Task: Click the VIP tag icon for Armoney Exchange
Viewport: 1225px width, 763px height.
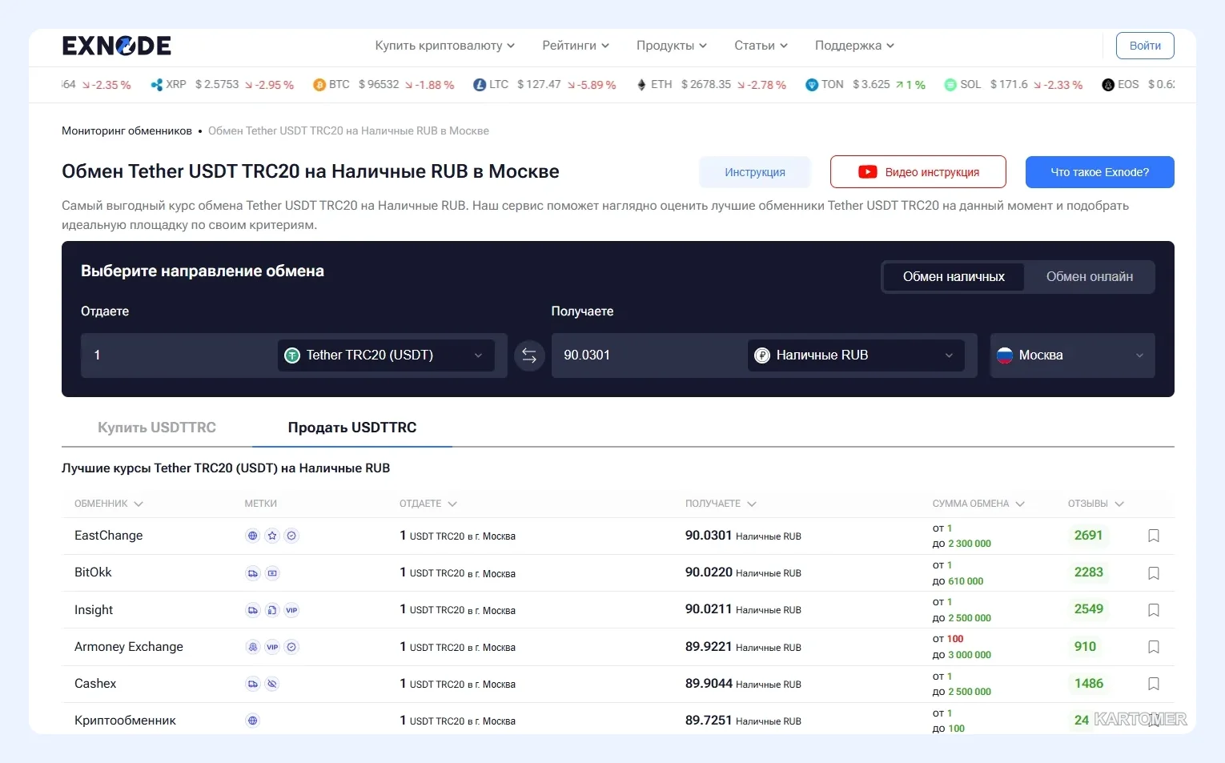Action: [x=272, y=647]
